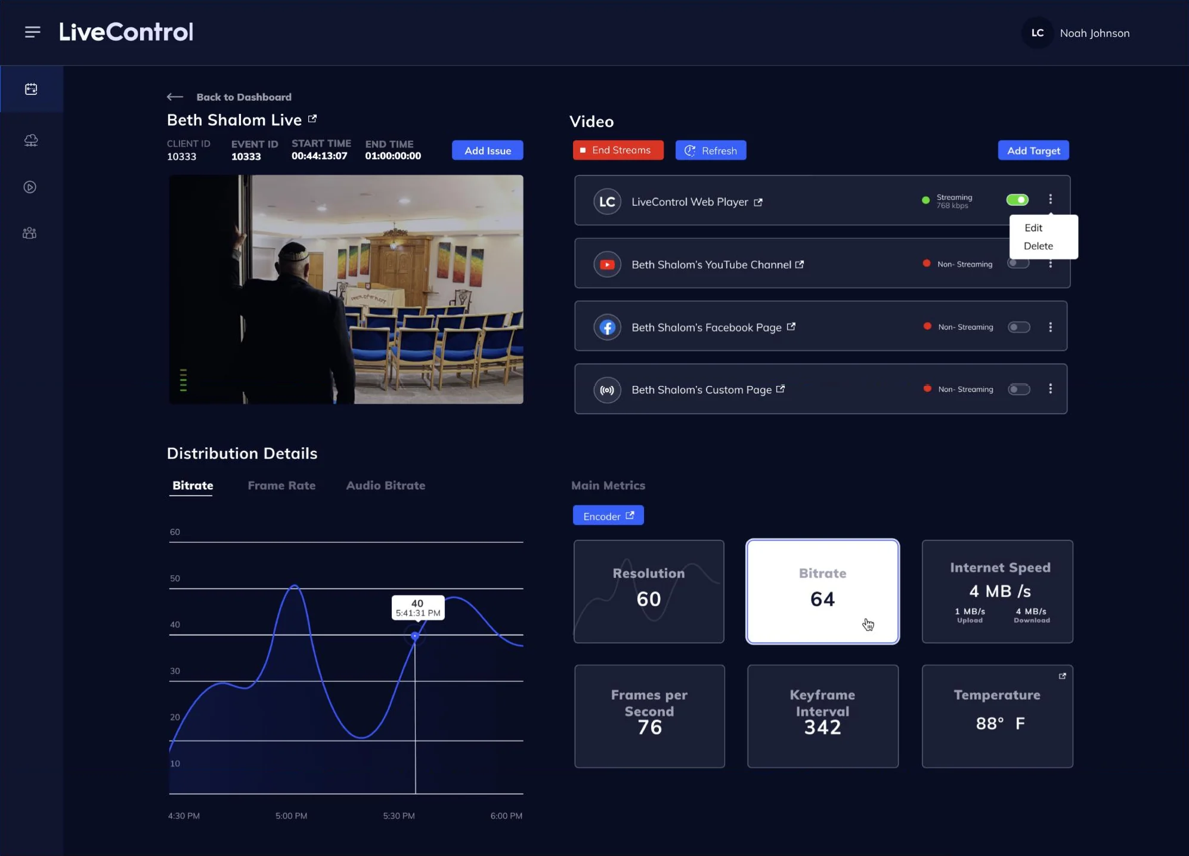Click the LiveControl logo
Screen dimensions: 1189x856
[126, 32]
